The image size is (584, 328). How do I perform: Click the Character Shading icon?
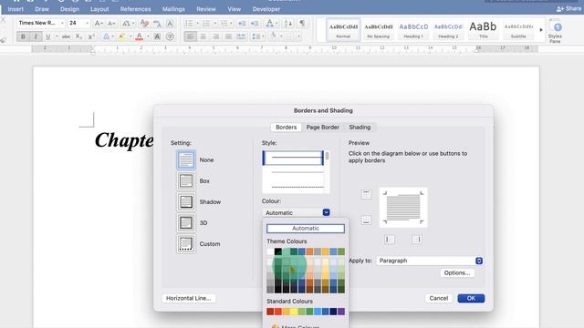157,36
